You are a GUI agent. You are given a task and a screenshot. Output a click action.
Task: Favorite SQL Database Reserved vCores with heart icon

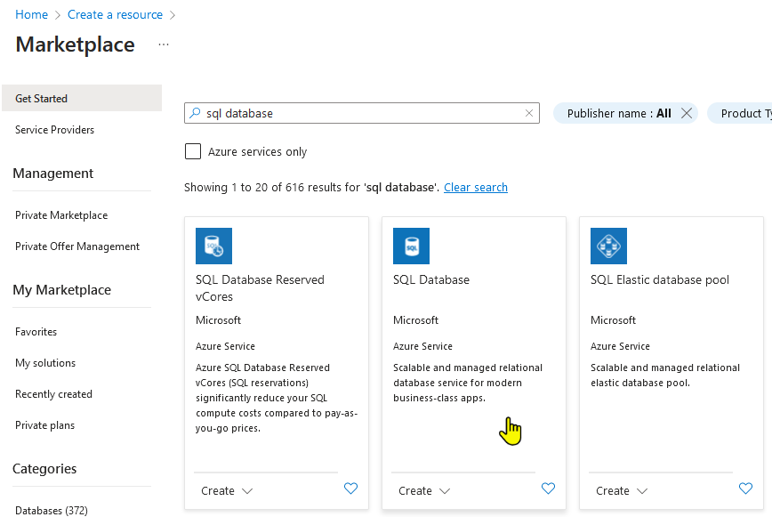tap(350, 489)
